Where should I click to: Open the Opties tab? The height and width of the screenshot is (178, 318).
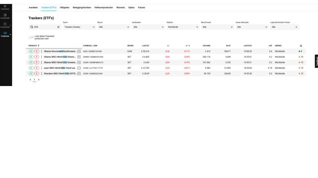(x=132, y=7)
